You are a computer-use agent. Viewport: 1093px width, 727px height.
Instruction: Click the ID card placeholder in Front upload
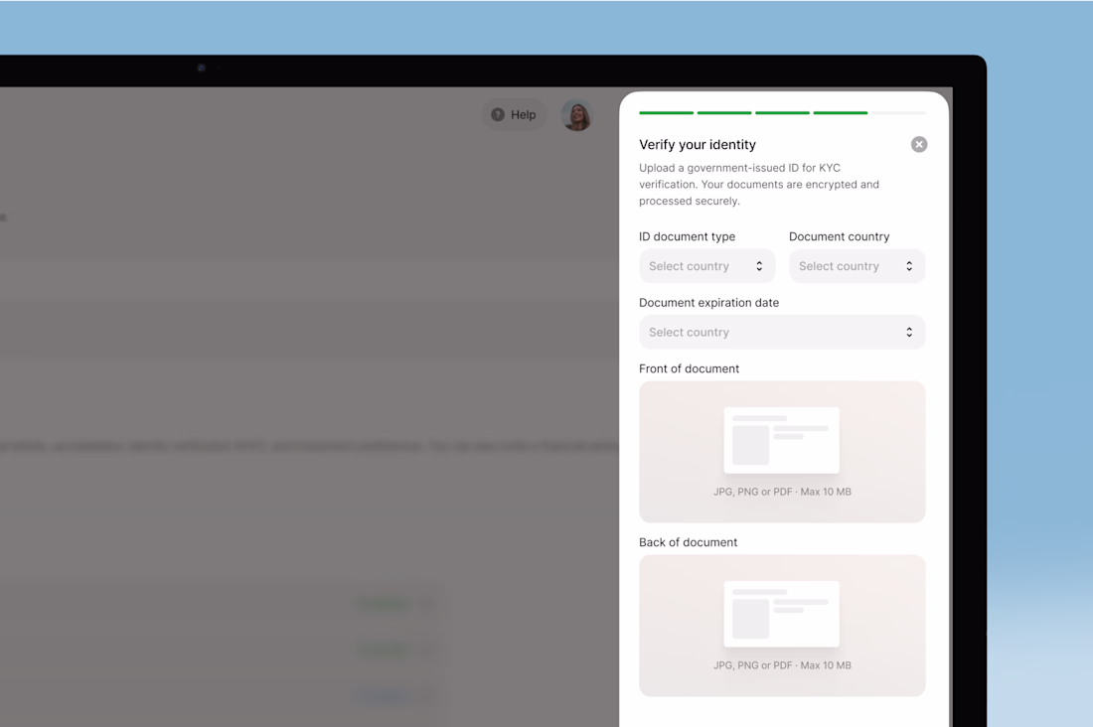click(x=781, y=441)
